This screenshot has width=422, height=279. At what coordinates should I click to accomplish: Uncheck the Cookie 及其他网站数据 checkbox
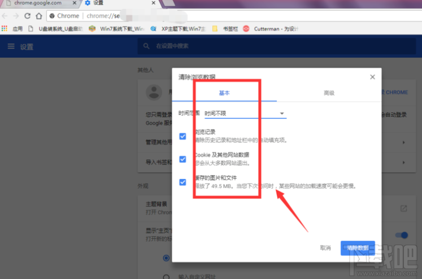(182, 159)
